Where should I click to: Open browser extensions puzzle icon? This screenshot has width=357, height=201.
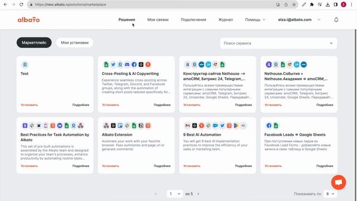click(312, 4)
